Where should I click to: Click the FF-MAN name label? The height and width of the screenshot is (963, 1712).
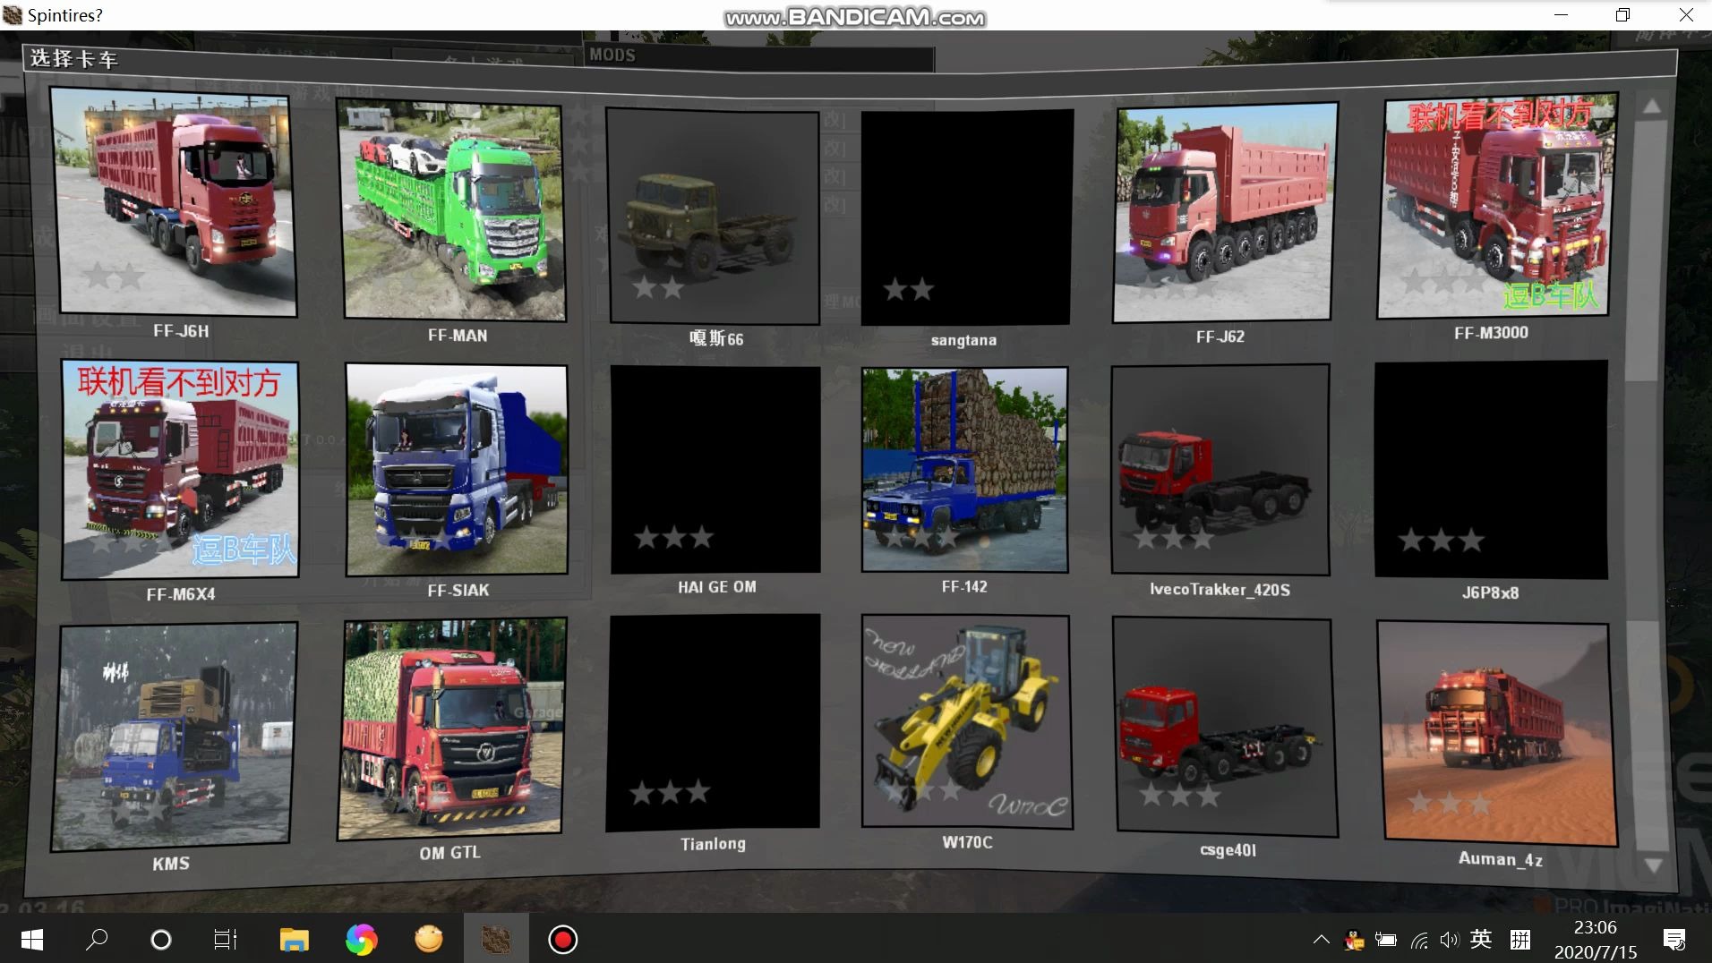coord(458,336)
